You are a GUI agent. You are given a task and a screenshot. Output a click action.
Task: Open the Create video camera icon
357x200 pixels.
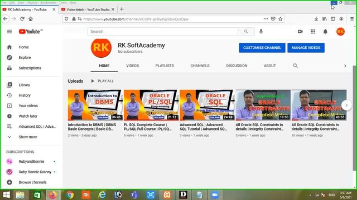[300, 32]
